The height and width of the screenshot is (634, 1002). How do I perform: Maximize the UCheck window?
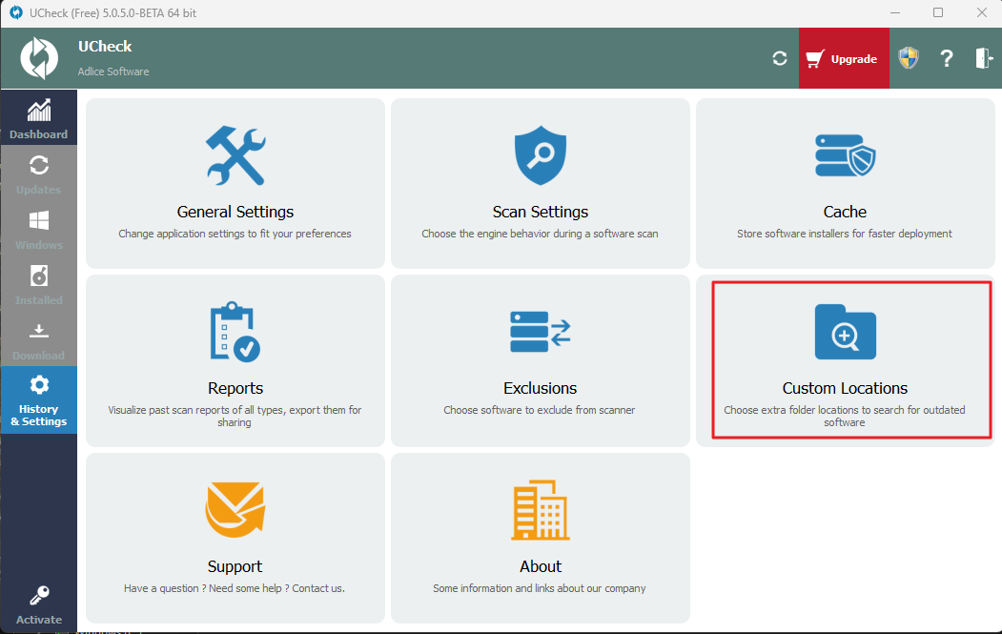(938, 12)
